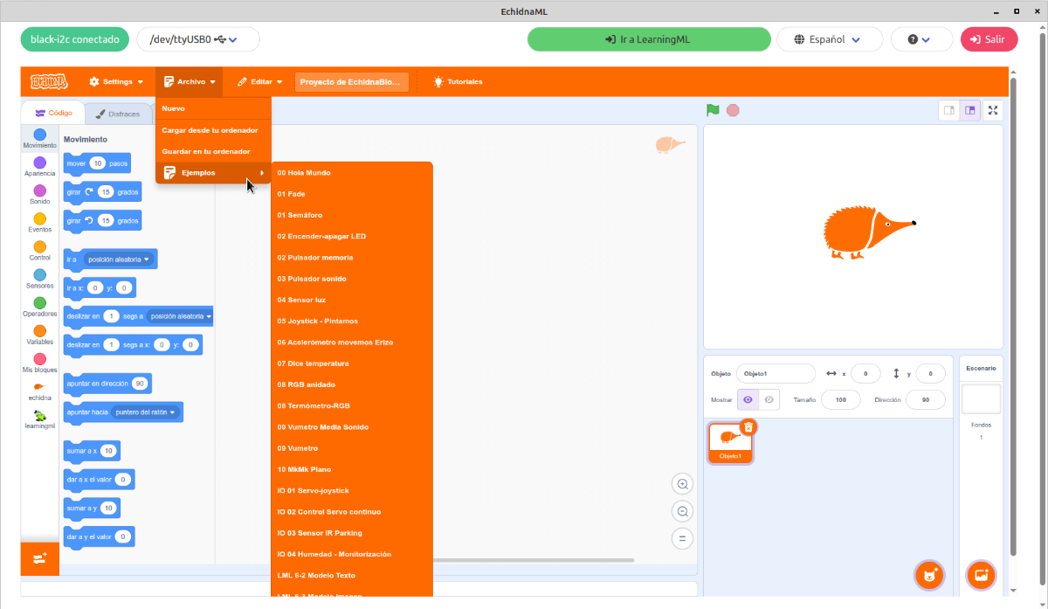Image resolution: width=1048 pixels, height=609 pixels.
Task: Enter full screen stage mode
Action: 993,110
